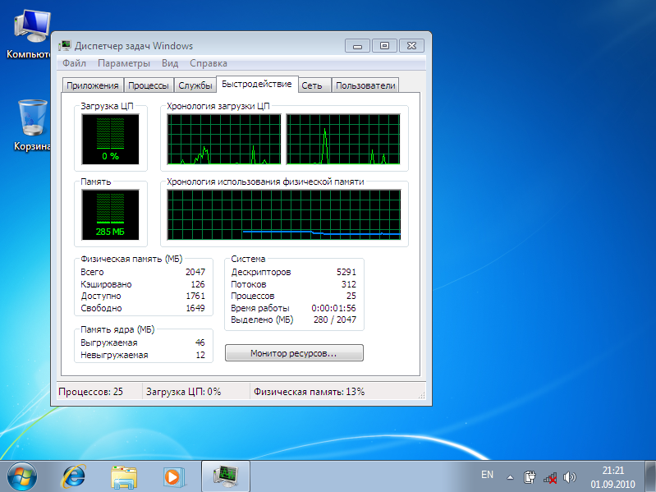This screenshot has height=492, width=656.
Task: Click the Task Manager taskbar button
Action: (224, 476)
